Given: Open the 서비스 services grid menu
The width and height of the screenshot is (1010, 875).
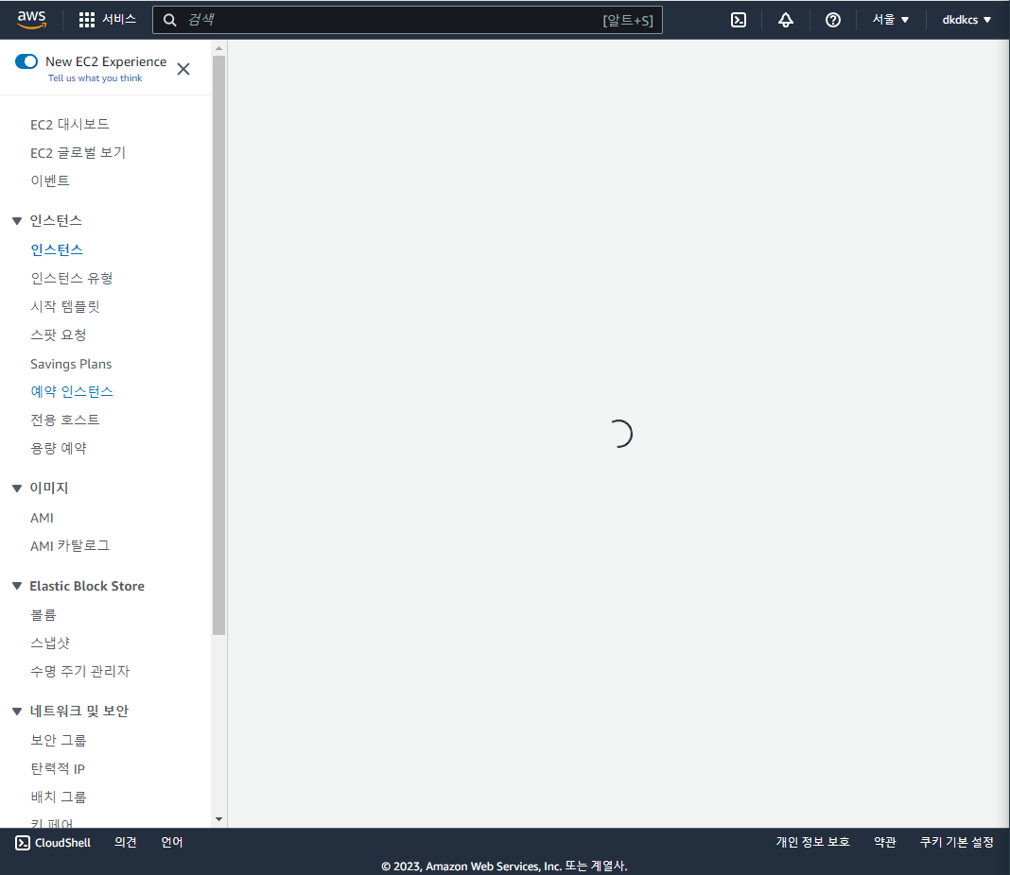Looking at the screenshot, I should point(107,19).
